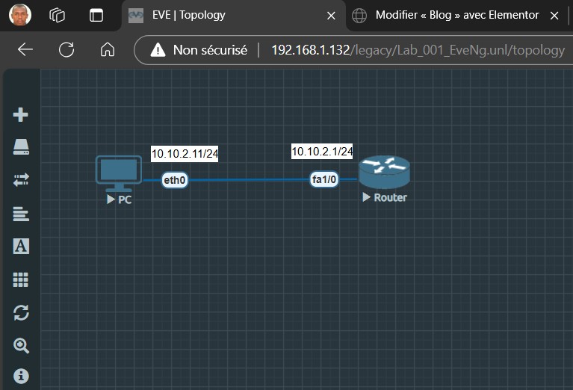Select the PC node on the topology
The image size is (573, 390).
tap(119, 172)
